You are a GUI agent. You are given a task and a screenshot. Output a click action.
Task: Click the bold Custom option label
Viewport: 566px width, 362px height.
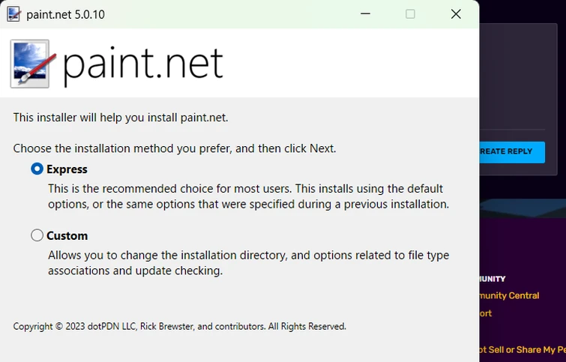(67, 235)
